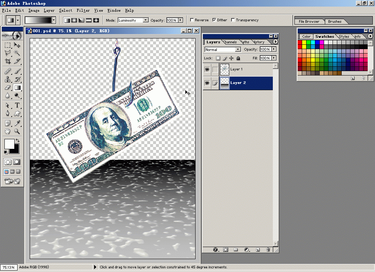This screenshot has width=375, height=272.
Task: Create new fill or adjustment layer
Action: [x=247, y=250]
